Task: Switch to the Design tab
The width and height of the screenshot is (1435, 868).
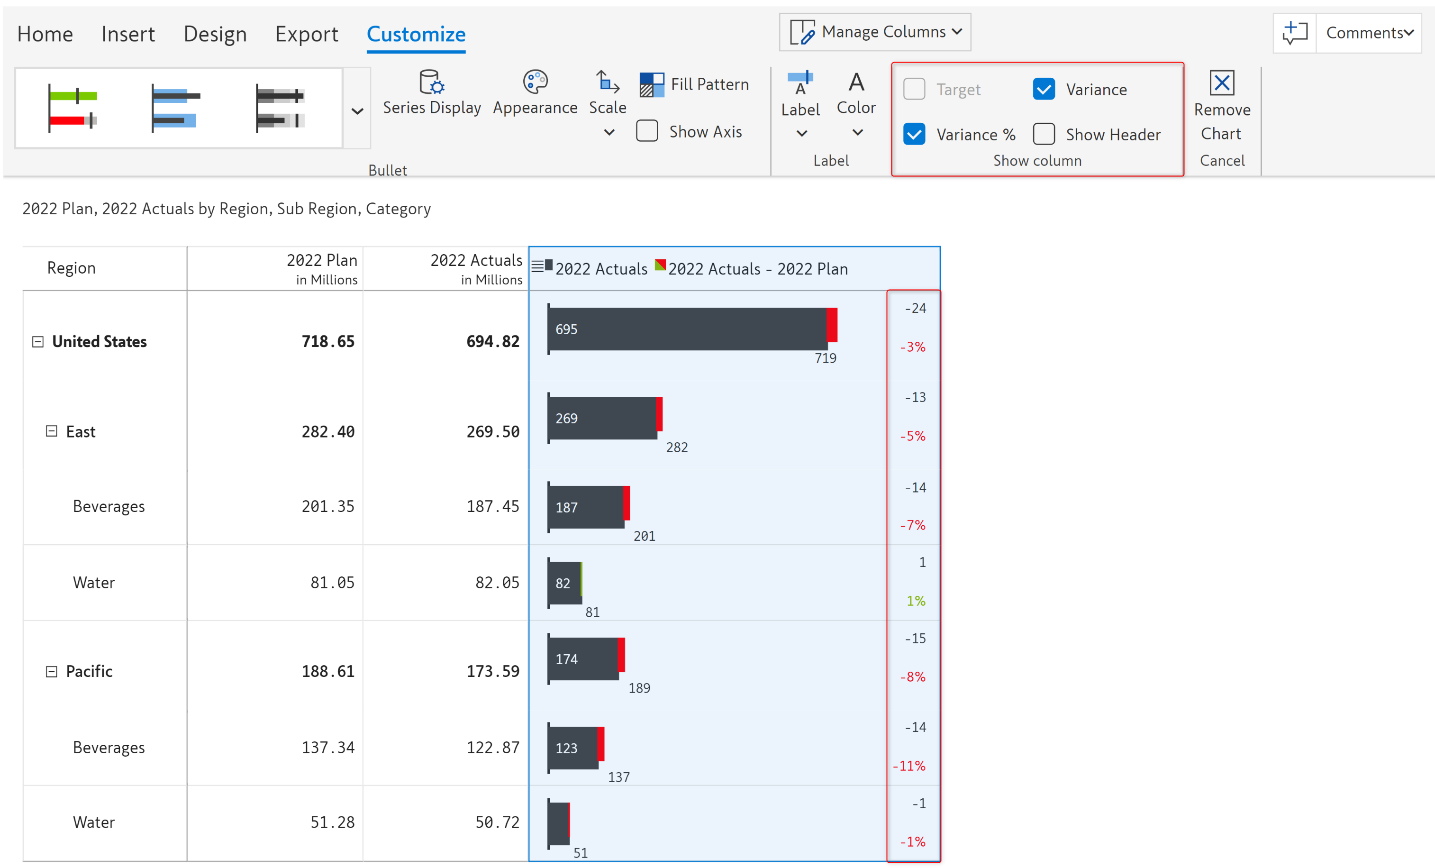Action: [215, 34]
